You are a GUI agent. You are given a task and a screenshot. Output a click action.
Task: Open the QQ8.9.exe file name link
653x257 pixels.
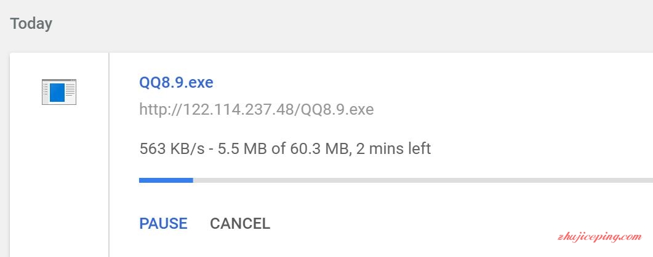pyautogui.click(x=176, y=83)
